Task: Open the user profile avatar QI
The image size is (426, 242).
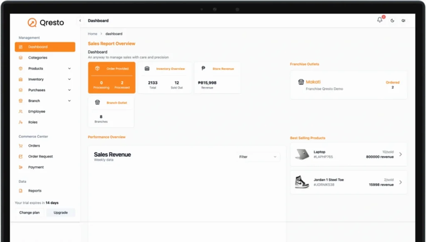Action: tap(403, 20)
